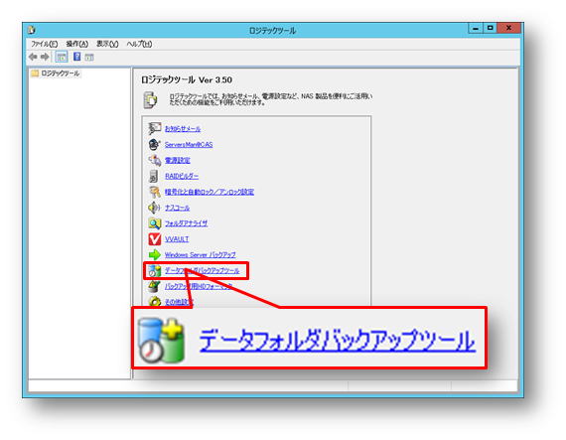The image size is (566, 440).
Task: Toggle the console tree pane toolbar icon
Action: click(62, 57)
